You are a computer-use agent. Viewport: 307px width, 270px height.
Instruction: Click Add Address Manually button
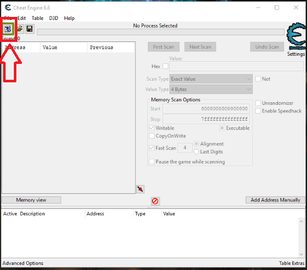click(275, 200)
